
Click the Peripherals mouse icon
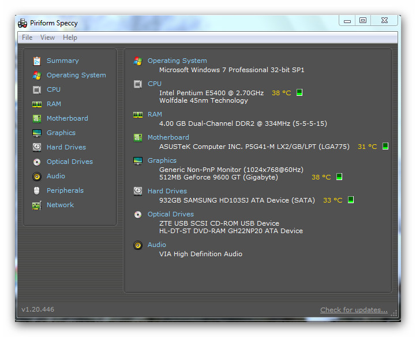[37, 190]
